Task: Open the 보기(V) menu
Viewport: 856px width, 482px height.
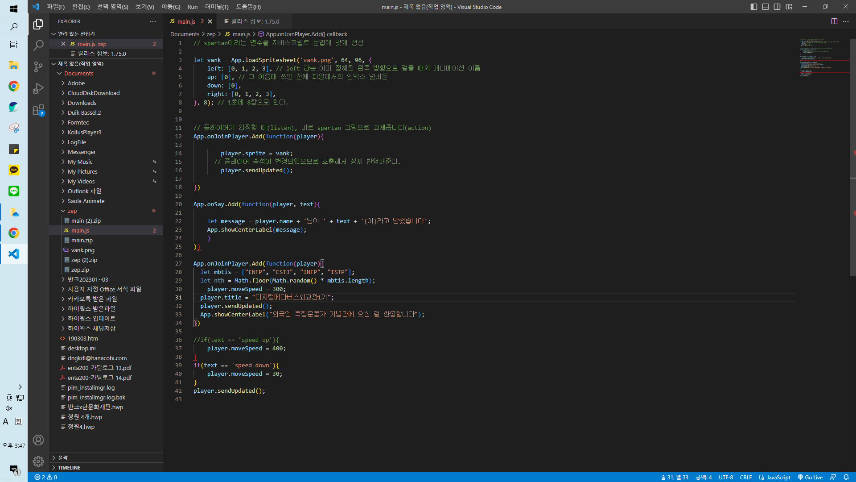Action: pos(145,7)
